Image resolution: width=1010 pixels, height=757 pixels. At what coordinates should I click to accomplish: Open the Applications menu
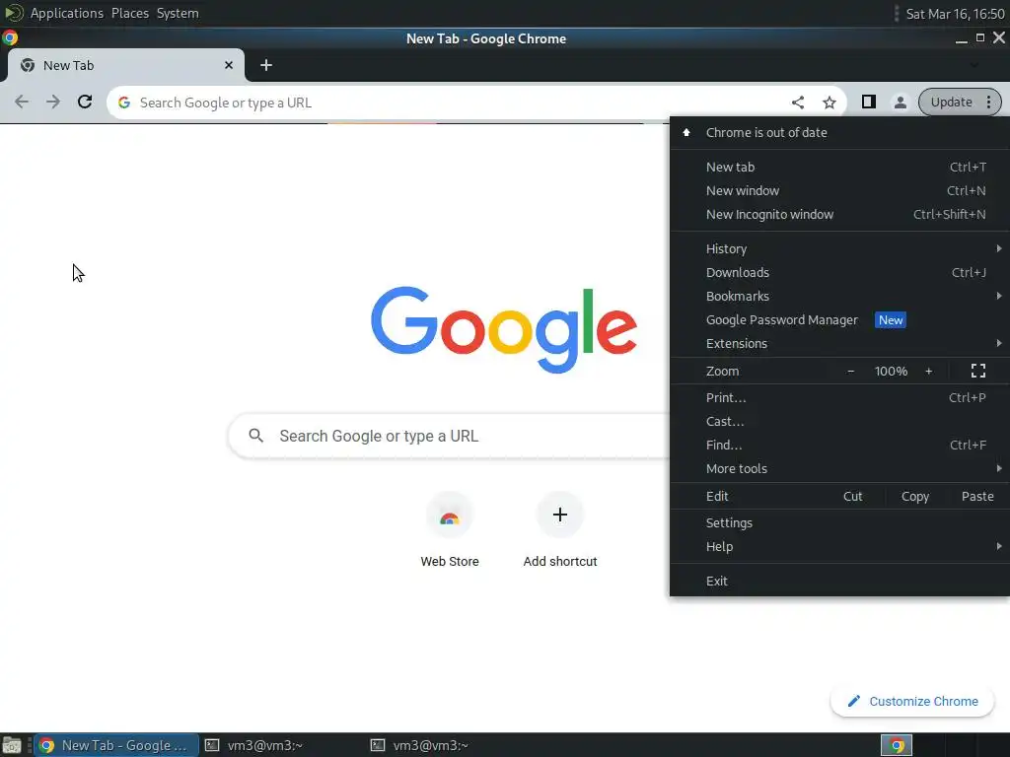67,13
